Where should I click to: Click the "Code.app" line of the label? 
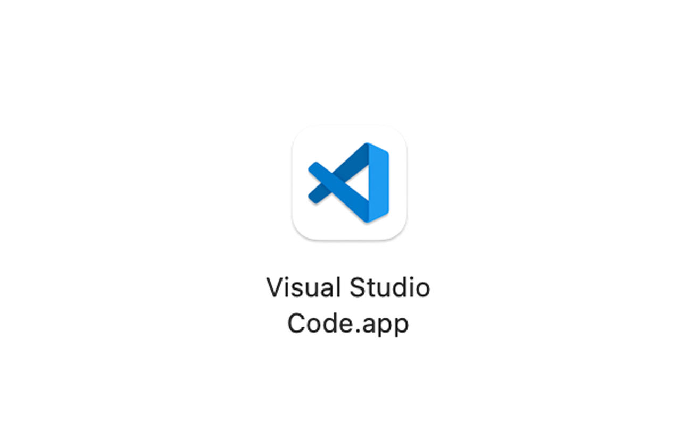tap(348, 324)
